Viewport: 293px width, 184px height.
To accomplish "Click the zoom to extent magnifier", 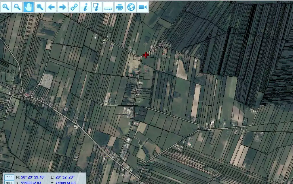I will (x=40, y=7).
